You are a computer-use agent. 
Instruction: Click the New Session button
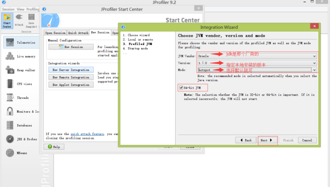coord(71,47)
